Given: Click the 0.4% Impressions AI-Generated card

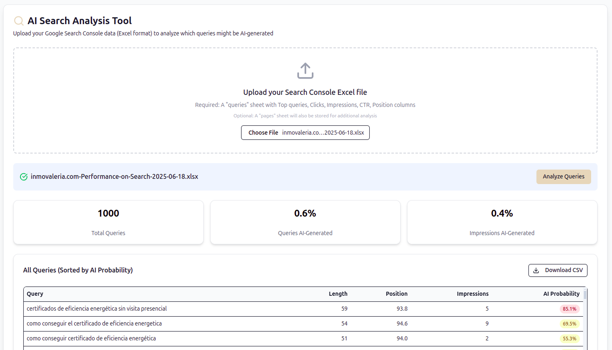Looking at the screenshot, I should click(502, 222).
